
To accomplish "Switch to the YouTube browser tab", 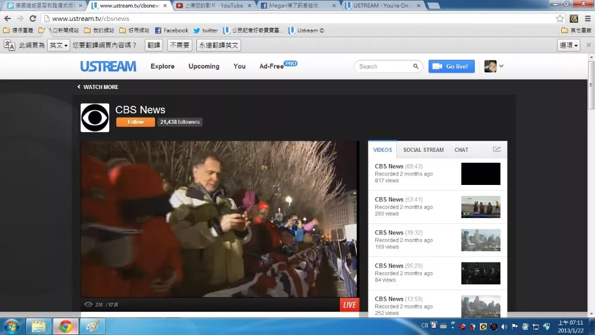I will (214, 6).
